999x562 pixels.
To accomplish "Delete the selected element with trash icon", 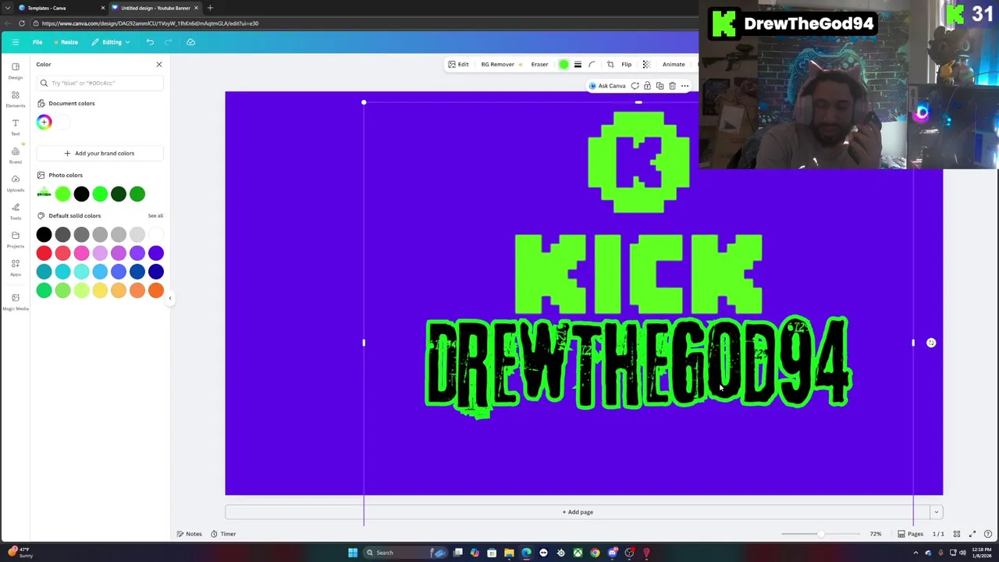I will (672, 86).
